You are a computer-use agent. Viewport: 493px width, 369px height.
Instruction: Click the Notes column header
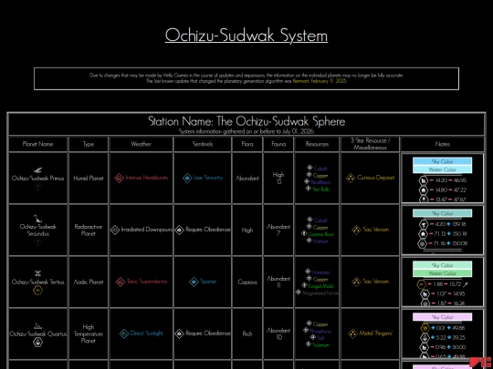coord(443,144)
